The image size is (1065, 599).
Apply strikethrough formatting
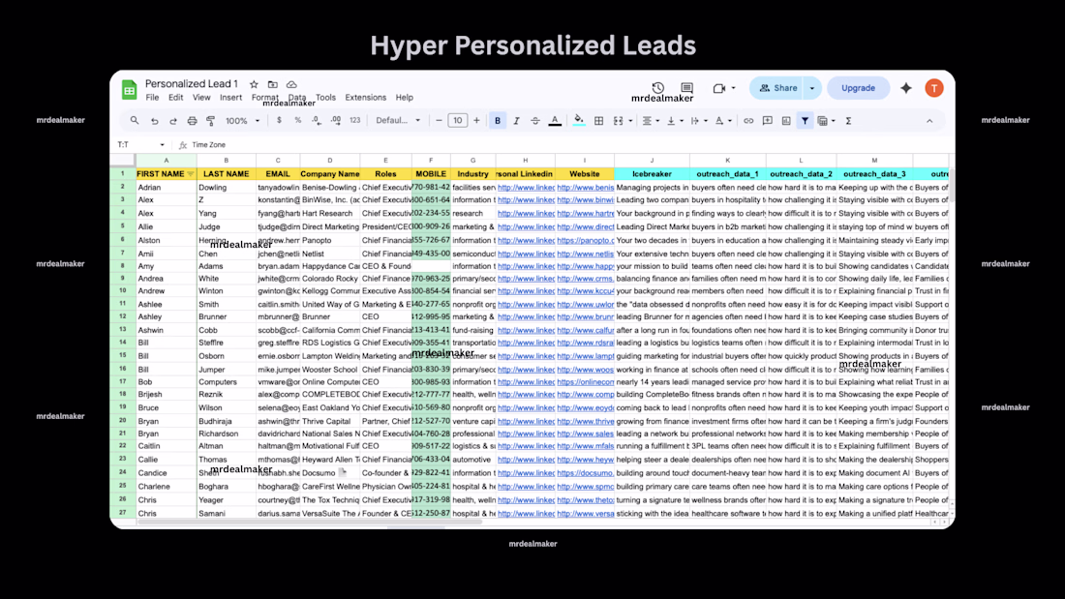535,121
